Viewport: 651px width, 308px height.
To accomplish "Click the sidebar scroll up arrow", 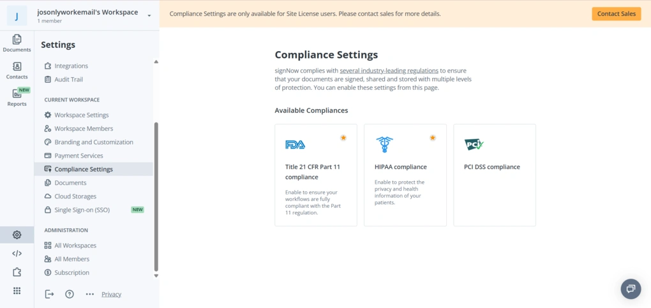I will point(156,62).
